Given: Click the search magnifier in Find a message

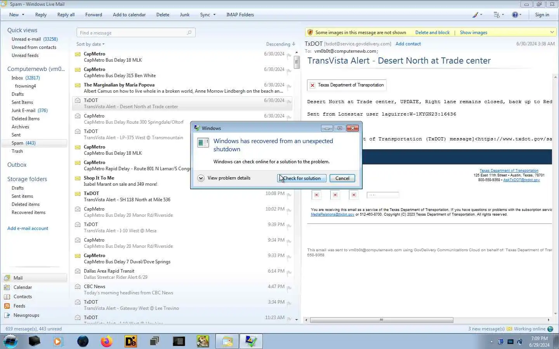Looking at the screenshot, I should click(x=189, y=33).
